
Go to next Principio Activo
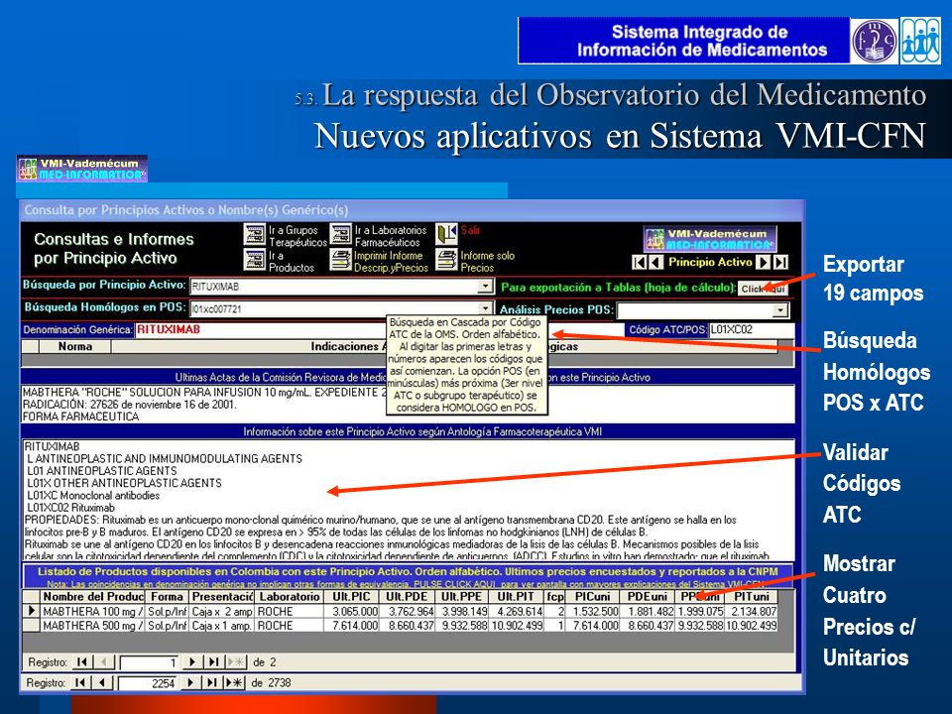[764, 262]
